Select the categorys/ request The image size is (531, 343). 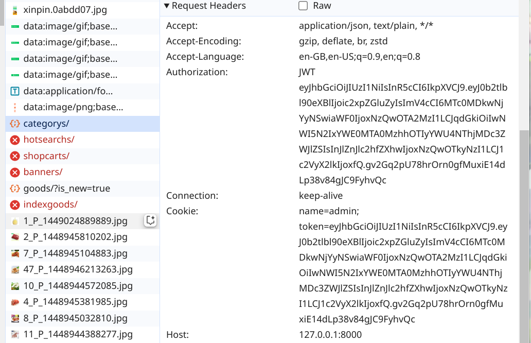[x=46, y=124]
